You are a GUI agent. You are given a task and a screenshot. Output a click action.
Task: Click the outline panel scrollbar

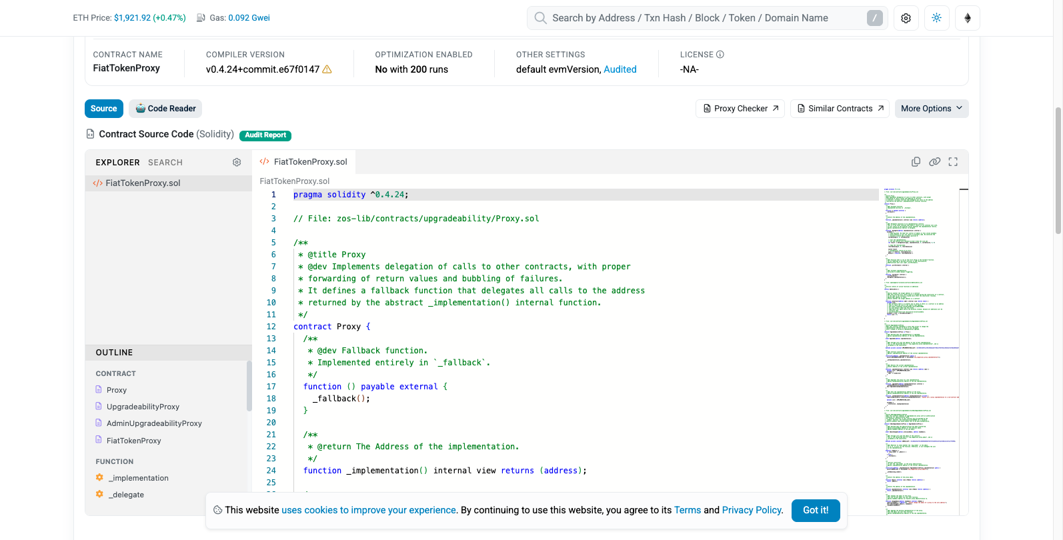pyautogui.click(x=249, y=387)
